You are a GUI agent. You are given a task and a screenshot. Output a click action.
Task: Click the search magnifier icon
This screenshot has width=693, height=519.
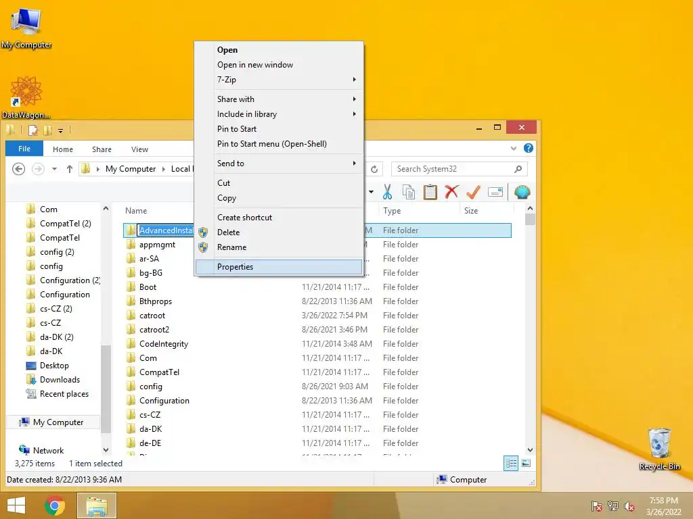pos(518,169)
